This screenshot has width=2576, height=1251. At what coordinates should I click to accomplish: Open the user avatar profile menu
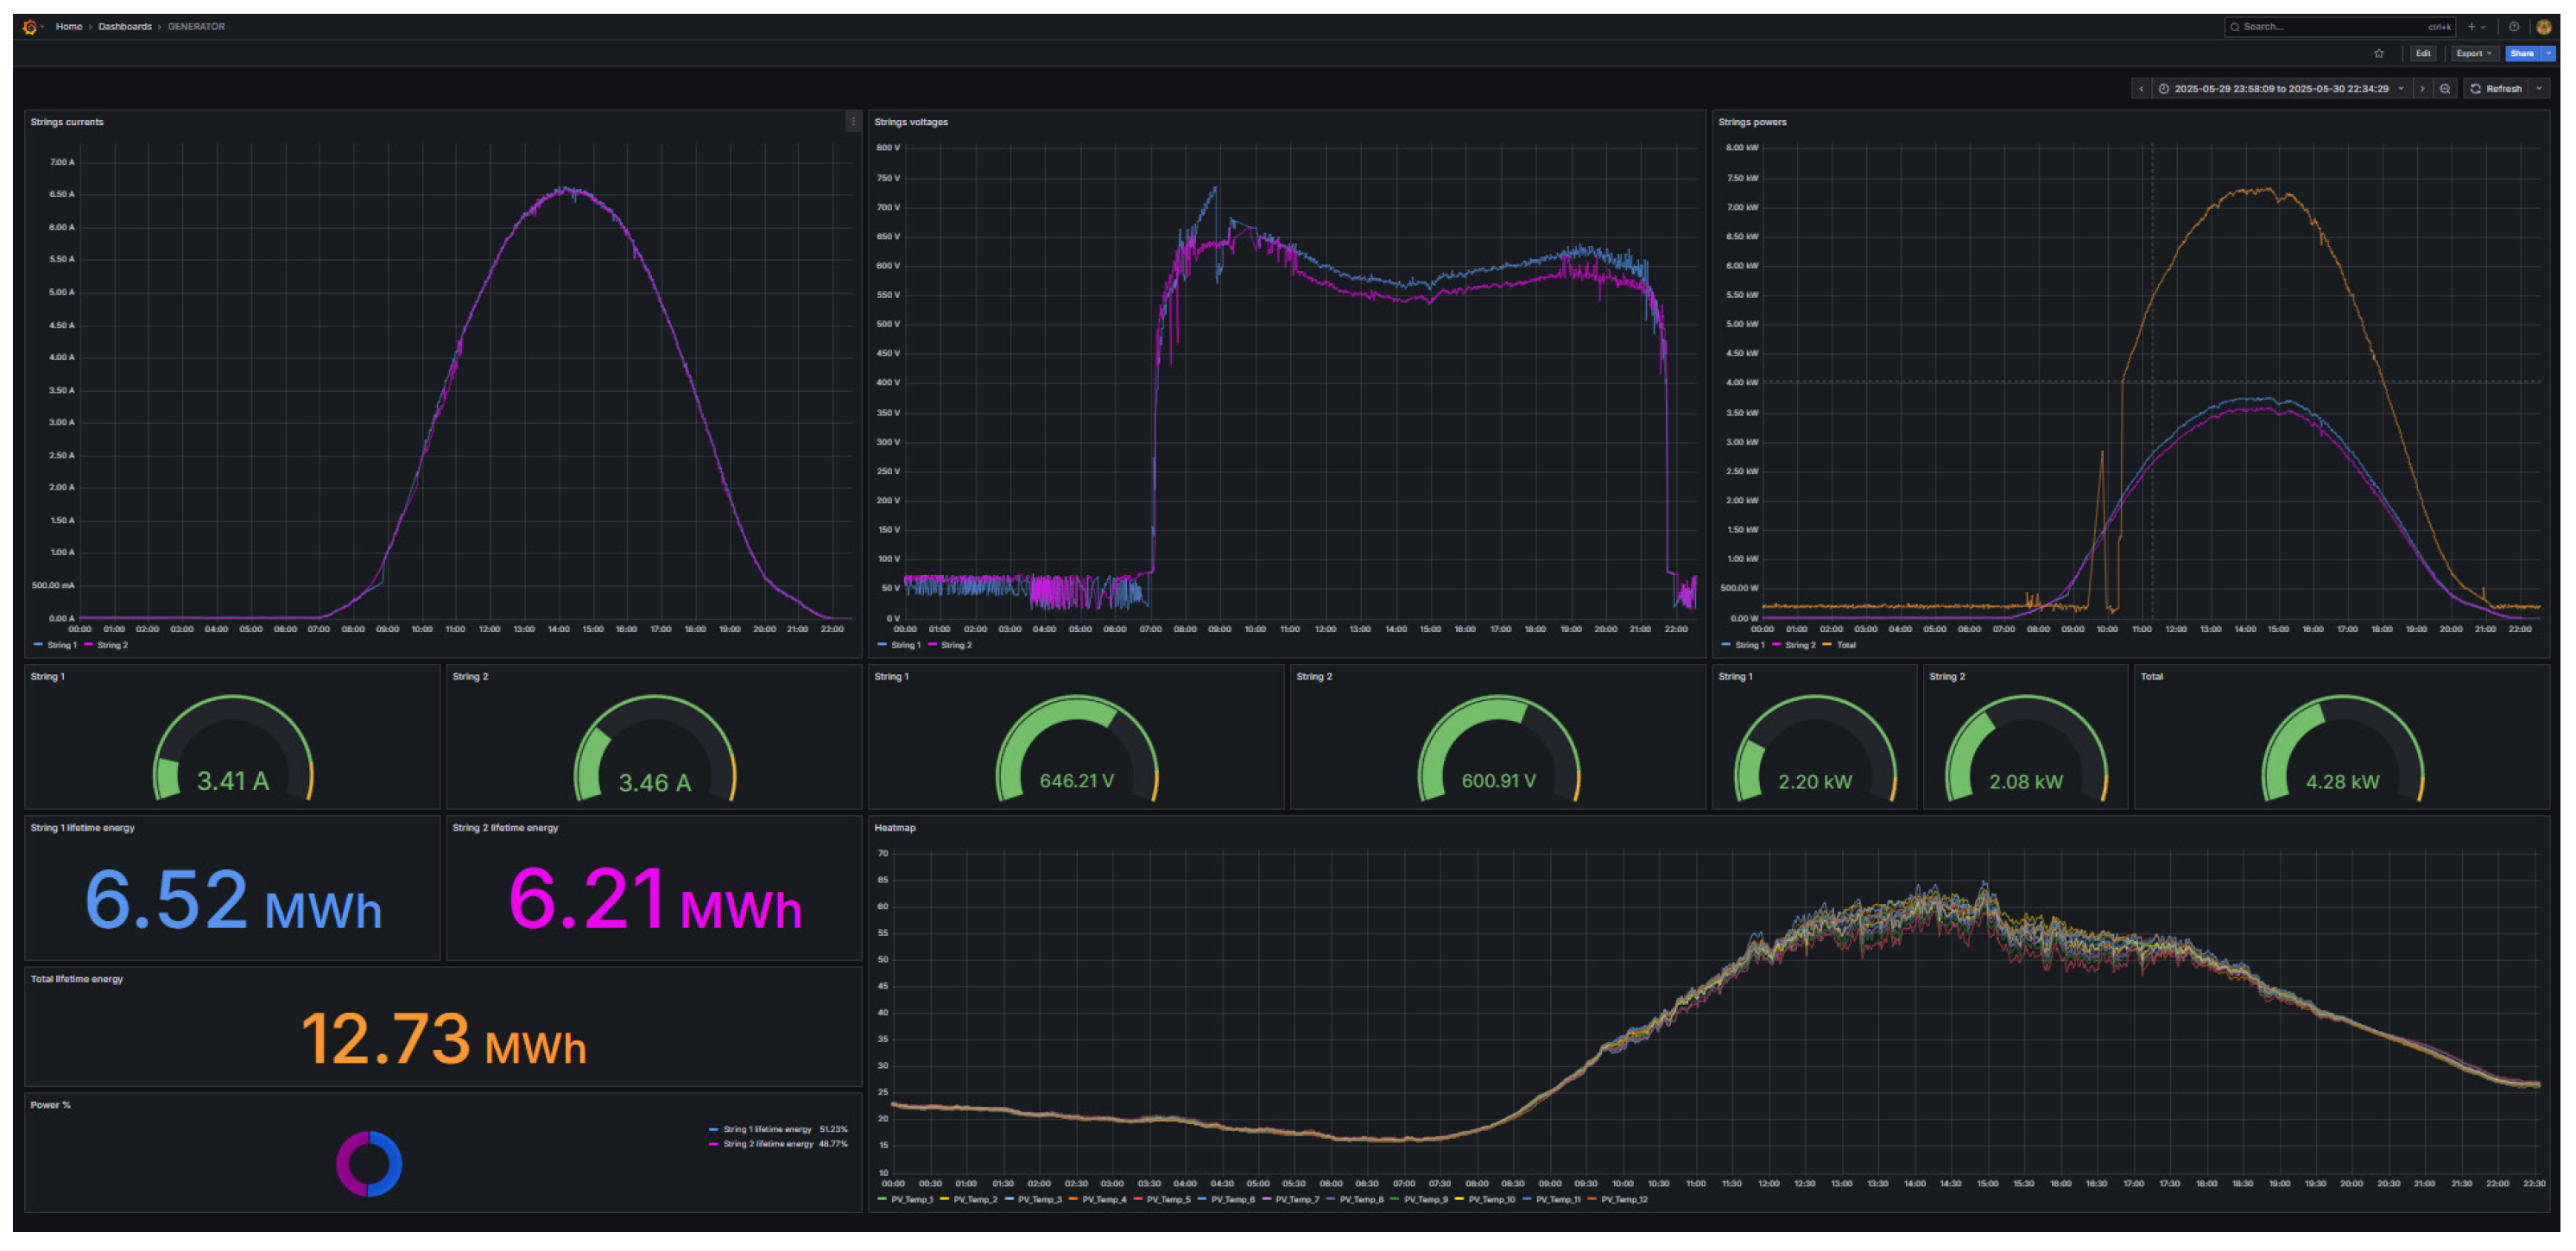(2544, 27)
